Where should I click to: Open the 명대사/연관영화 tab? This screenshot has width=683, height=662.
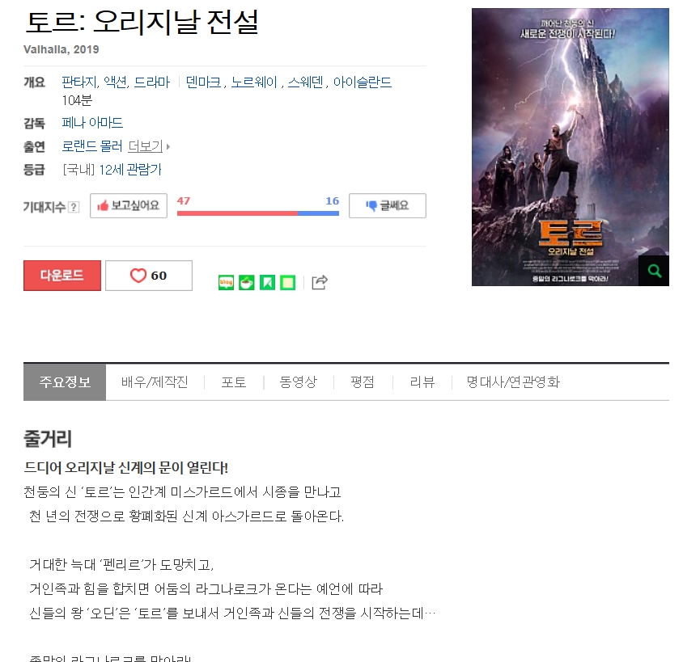tap(513, 382)
